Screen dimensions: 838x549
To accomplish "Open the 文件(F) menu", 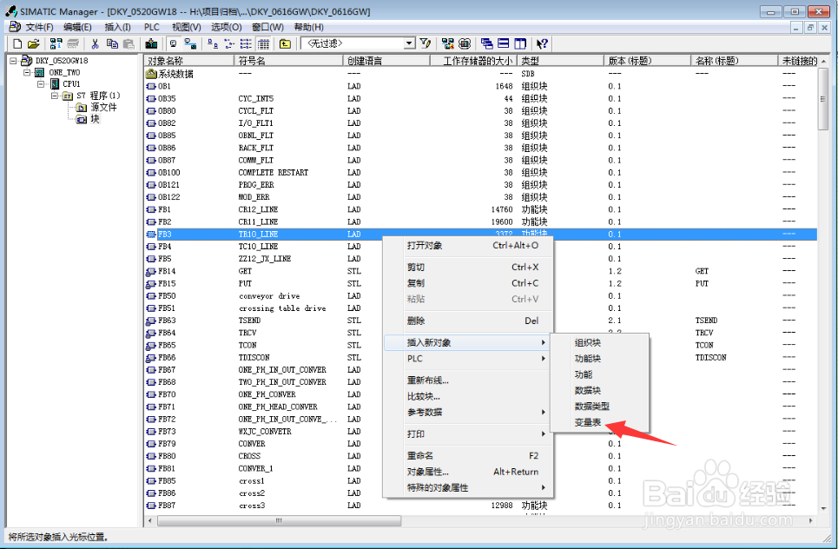I will (x=40, y=27).
